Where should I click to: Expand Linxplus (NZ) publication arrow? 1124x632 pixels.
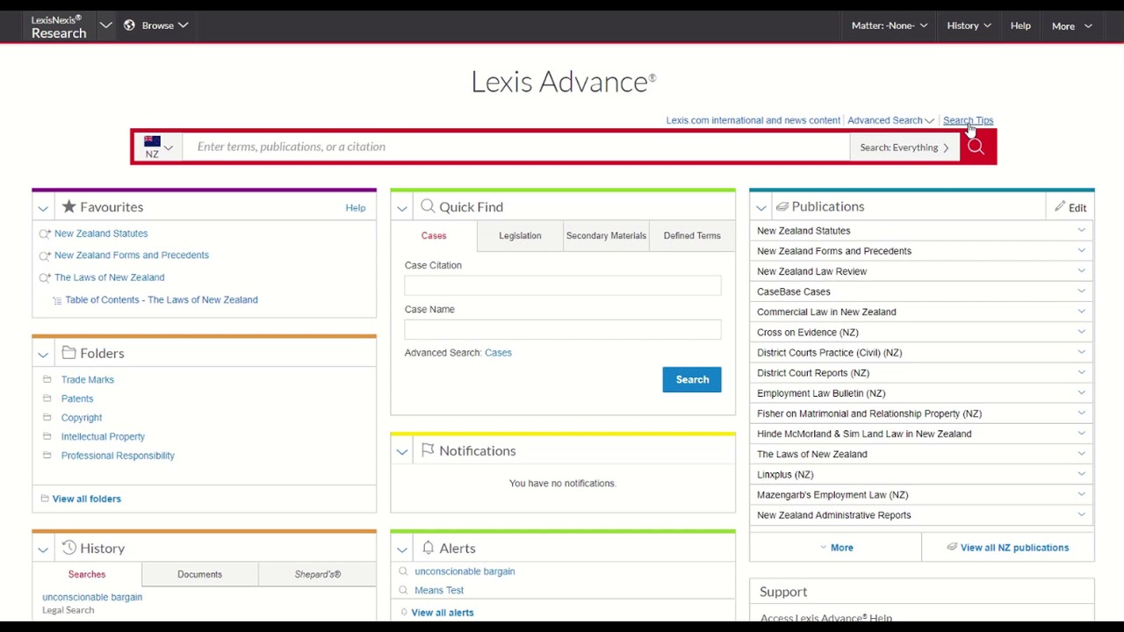click(1082, 474)
